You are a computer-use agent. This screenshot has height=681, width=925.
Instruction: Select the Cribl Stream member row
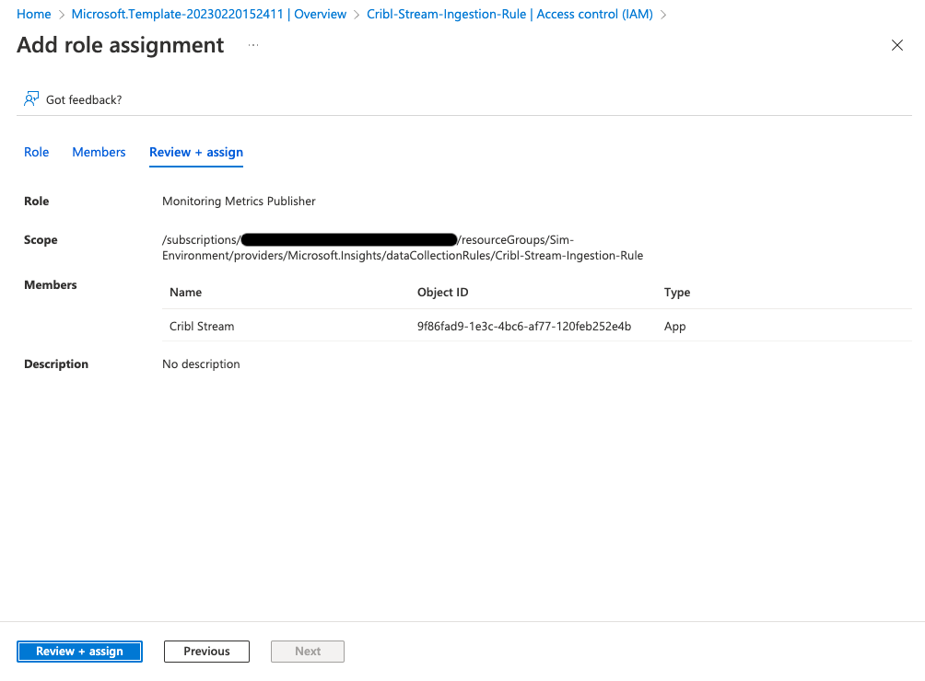tap(202, 326)
